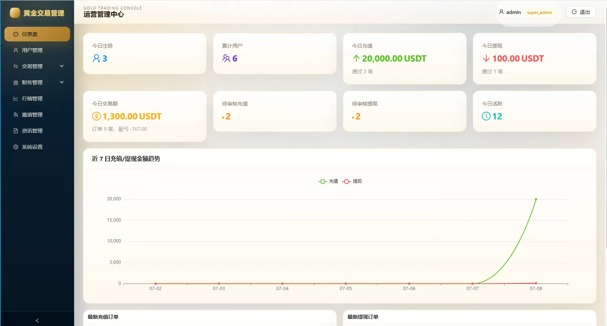This screenshot has height=326, width=607.
Task: Click the super_admin role tag
Action: 539,12
